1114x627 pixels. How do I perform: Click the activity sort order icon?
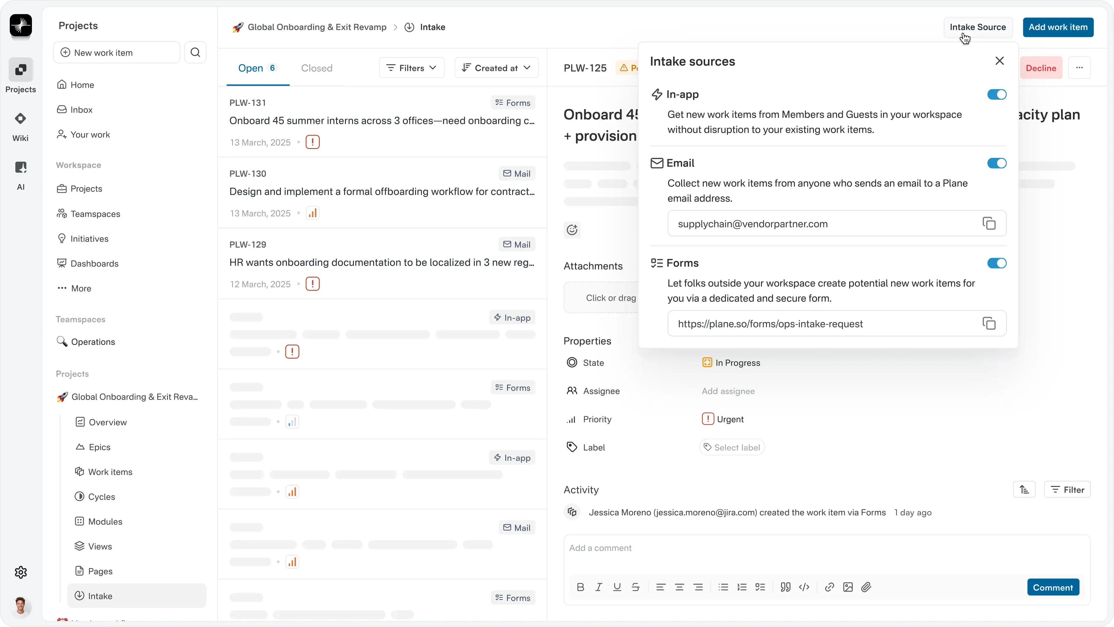pos(1024,490)
